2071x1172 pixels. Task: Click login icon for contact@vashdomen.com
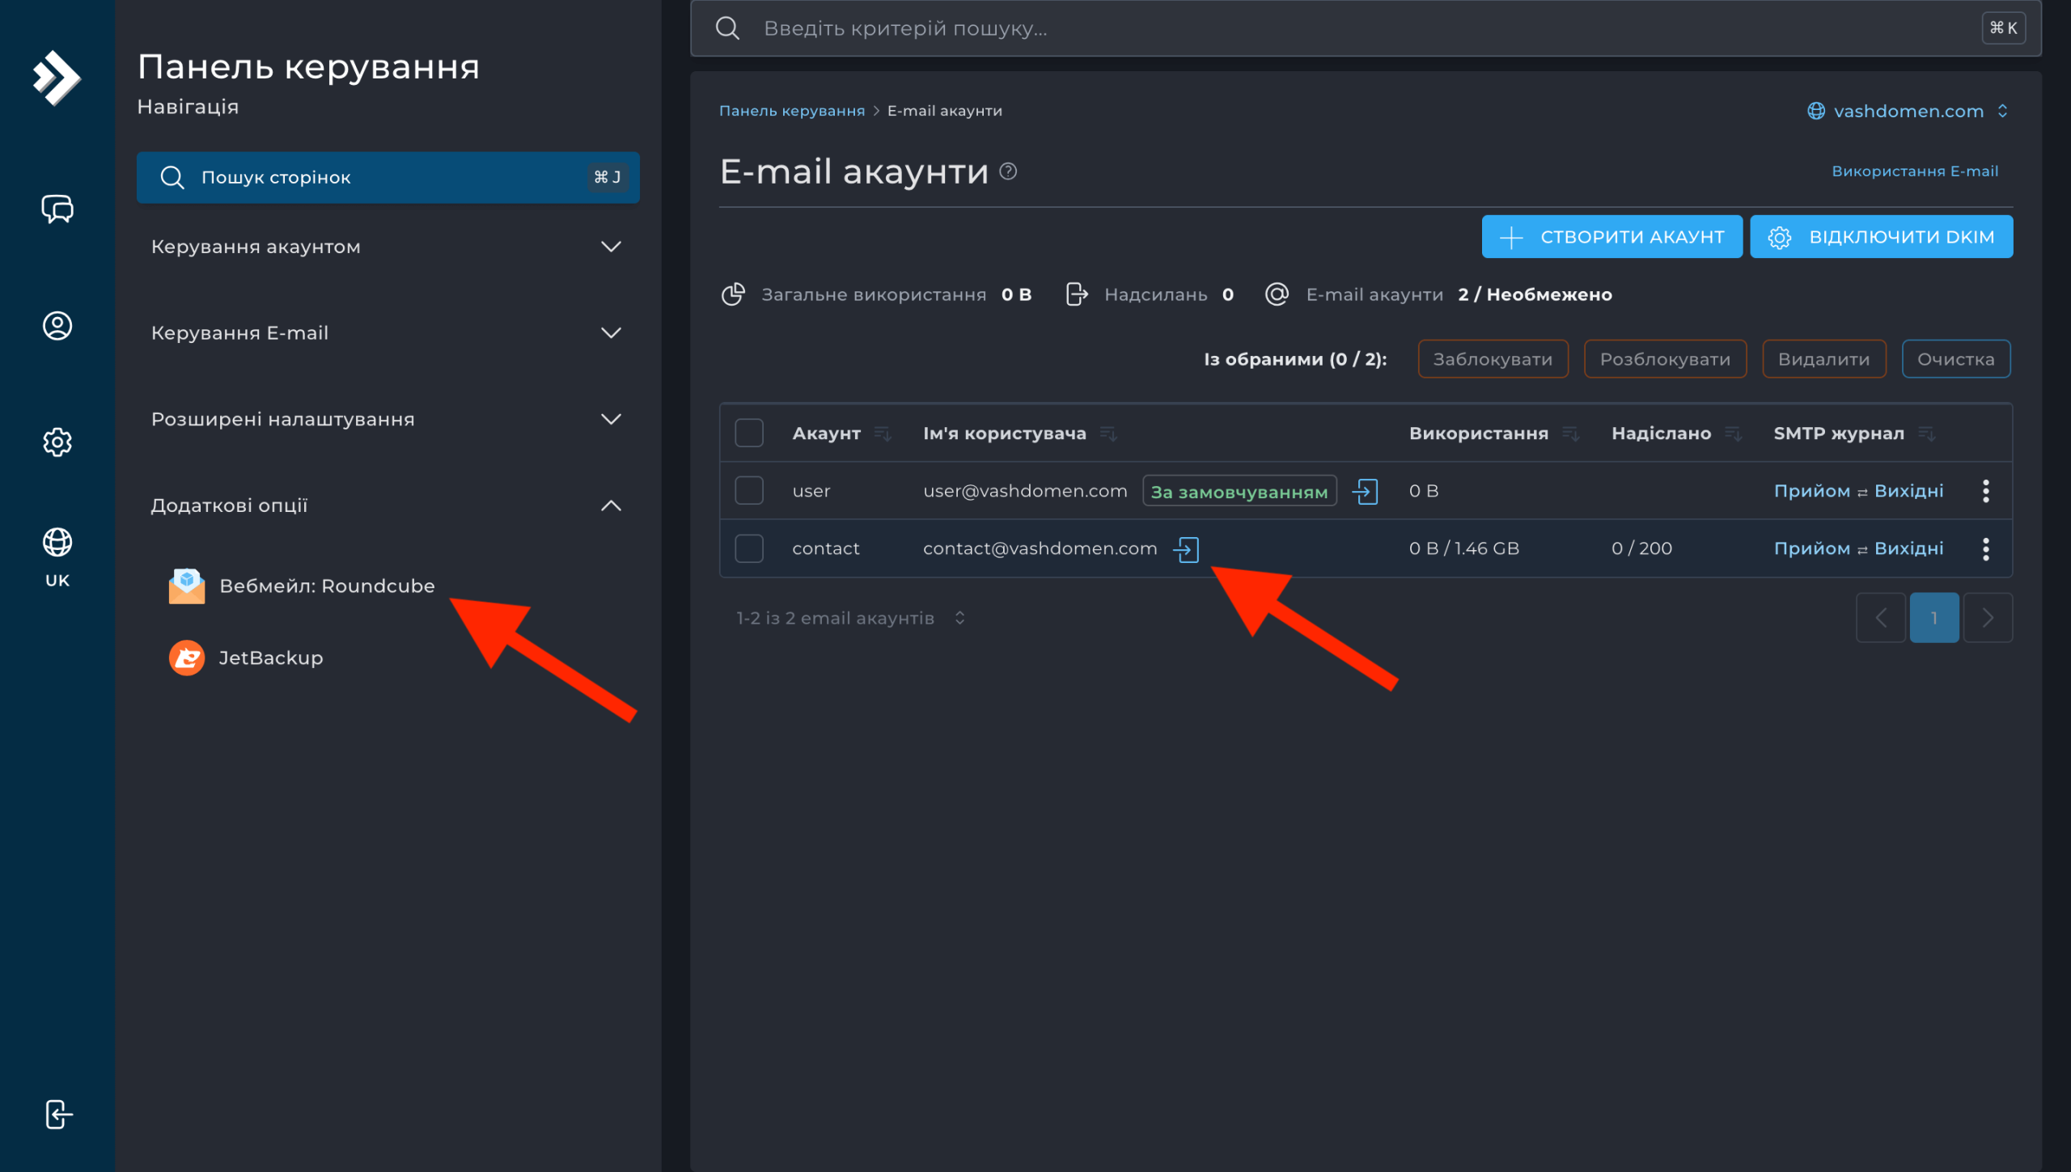[x=1186, y=549]
